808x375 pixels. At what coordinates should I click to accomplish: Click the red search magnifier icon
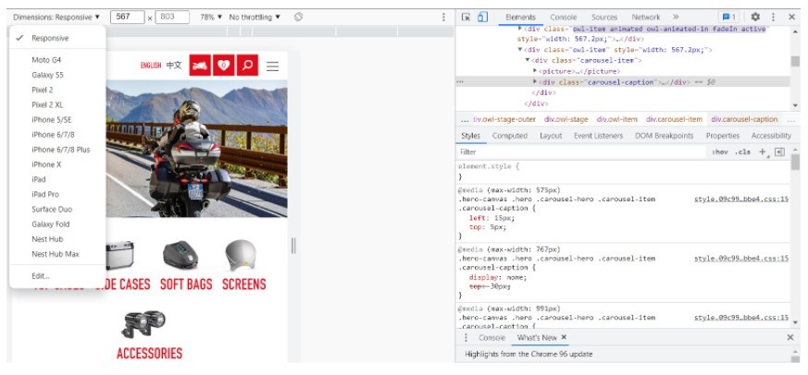tap(246, 66)
